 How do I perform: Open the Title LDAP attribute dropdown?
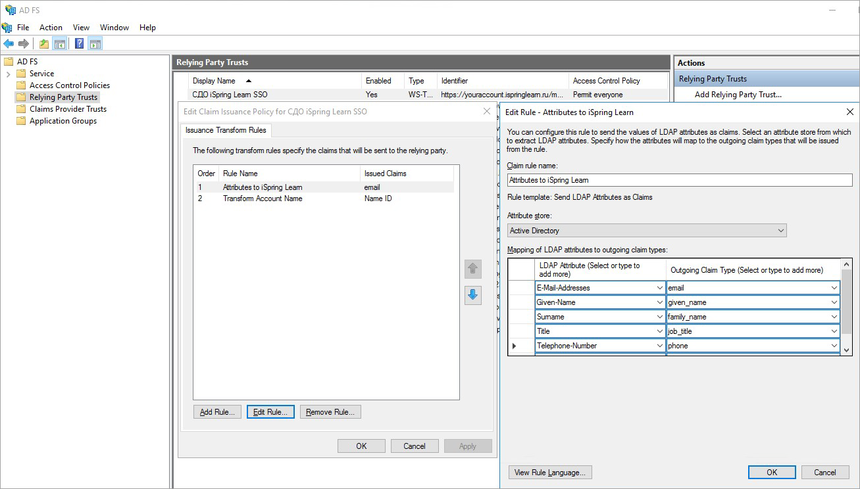click(x=660, y=331)
